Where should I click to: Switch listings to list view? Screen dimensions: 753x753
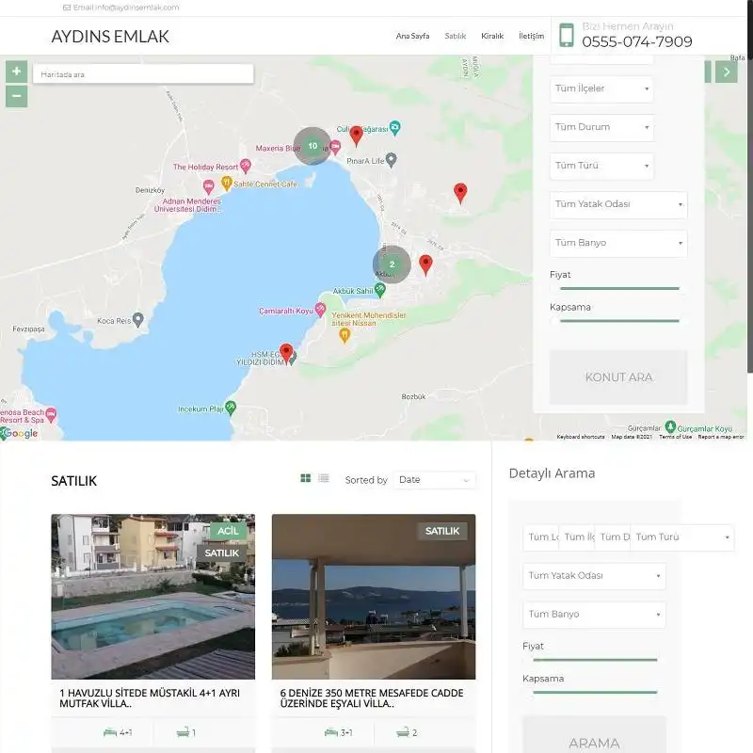coord(323,478)
